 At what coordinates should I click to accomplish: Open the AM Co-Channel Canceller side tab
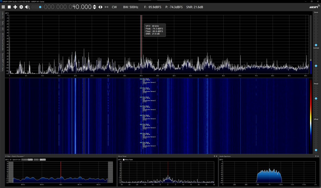[3, 42]
